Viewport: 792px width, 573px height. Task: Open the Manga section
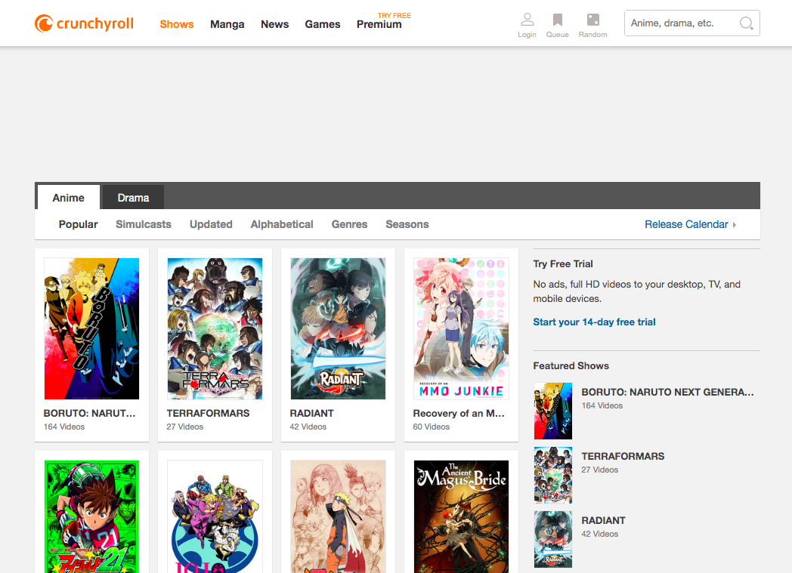coord(227,24)
